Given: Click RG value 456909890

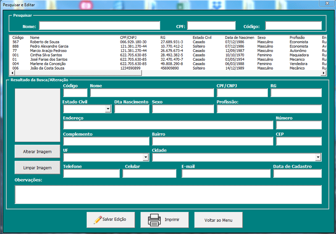Looking at the screenshot, I should coord(170,68).
